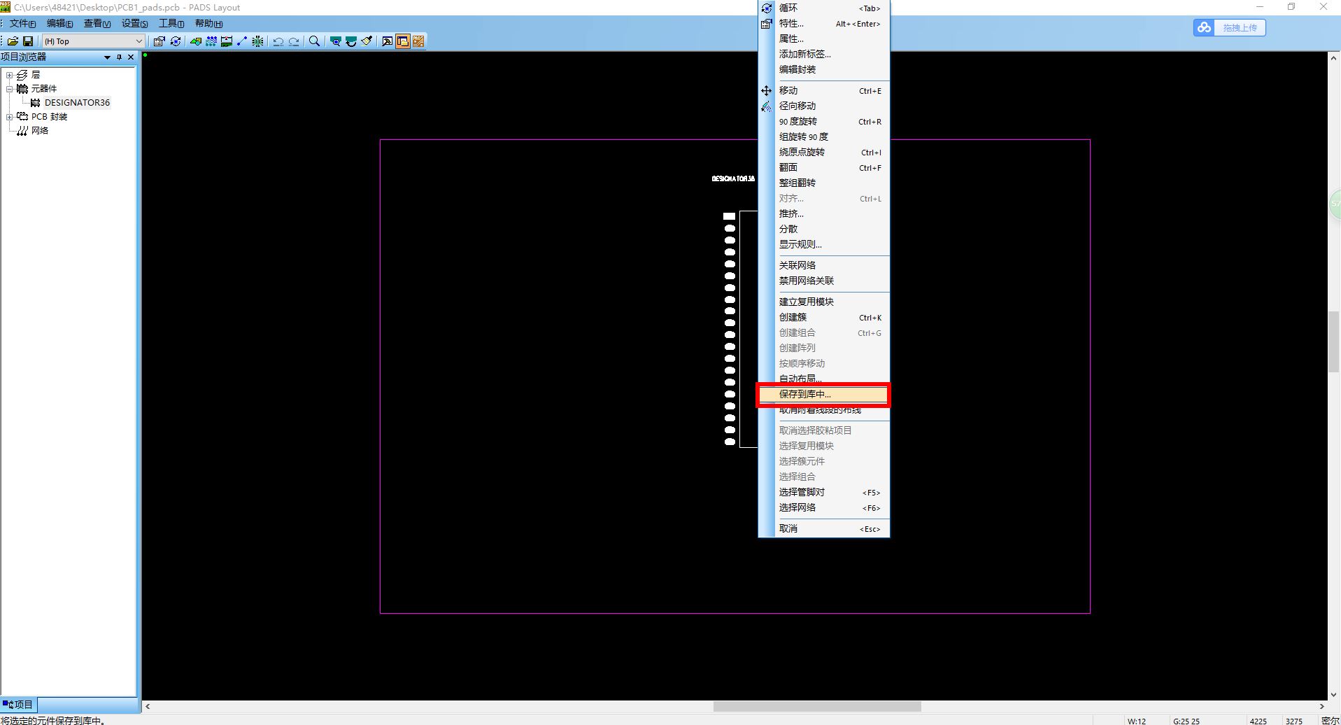Choose 建立复用模块 from context menu

pyautogui.click(x=823, y=302)
